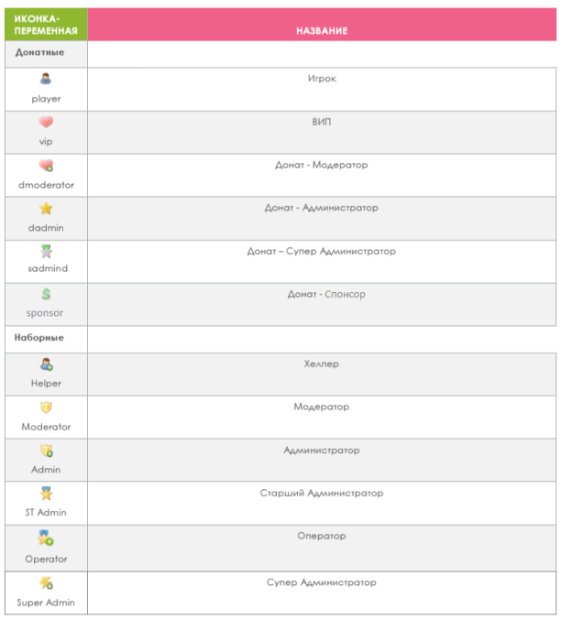Click the Супер Администратор name text
This screenshot has height=619, width=561.
(322, 582)
